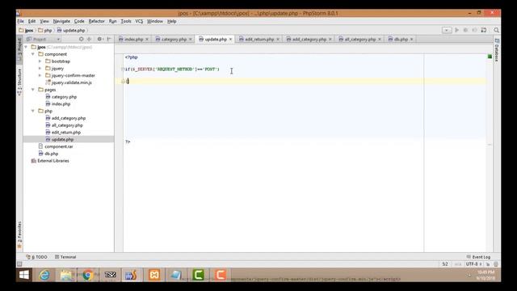Image resolution: width=517 pixels, height=291 pixels.
Task: Open the run configuration dropdown
Action: [x=447, y=30]
